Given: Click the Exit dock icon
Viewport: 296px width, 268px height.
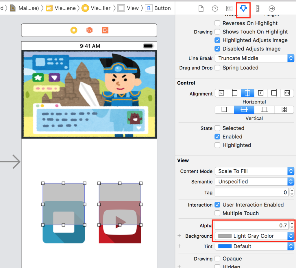Looking at the screenshot, I should (105, 30).
